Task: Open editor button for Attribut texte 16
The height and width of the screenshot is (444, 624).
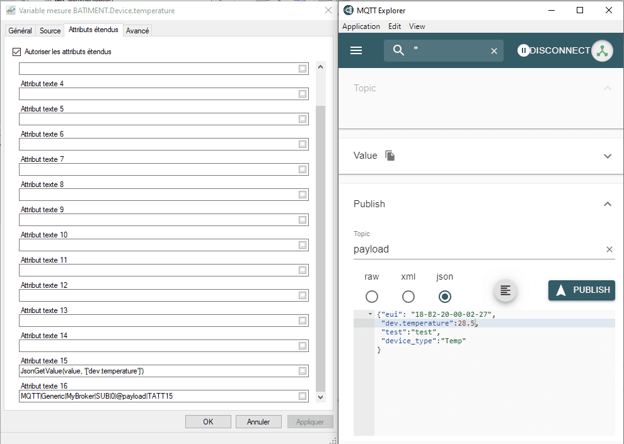Action: [x=303, y=396]
